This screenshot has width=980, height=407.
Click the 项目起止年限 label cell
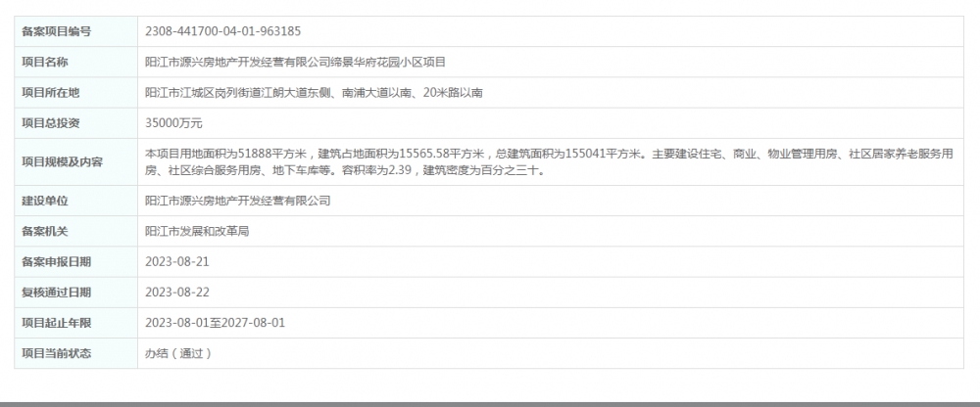[75, 323]
